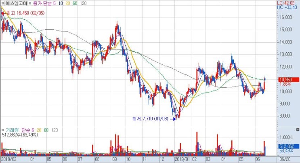The image size is (300, 163).
Task: Click the square marker beside 거래량
Action: [x=3, y=130]
